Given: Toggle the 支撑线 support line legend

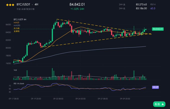Looking at the screenshot, I should pos(16,31).
